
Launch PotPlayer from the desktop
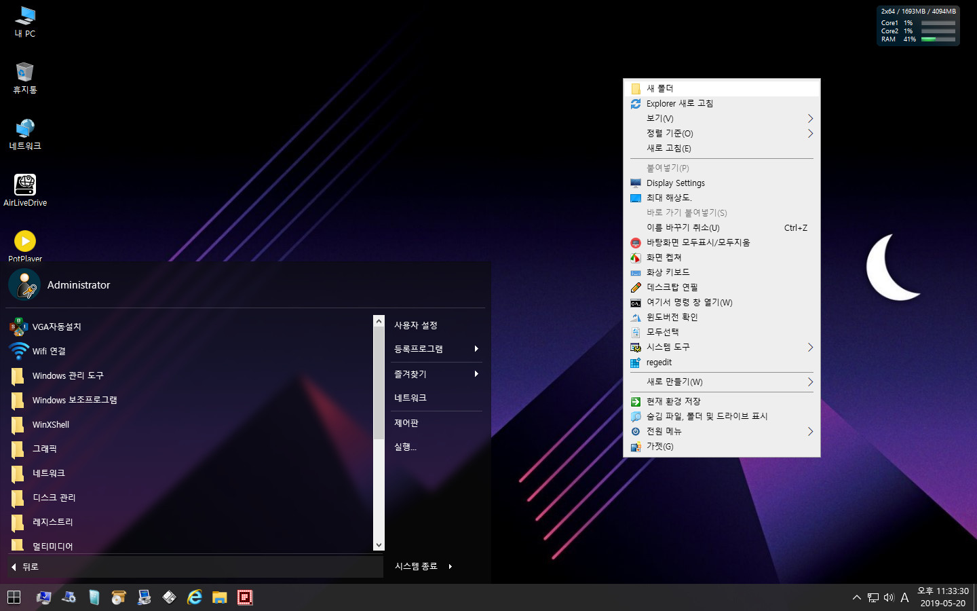25,246
